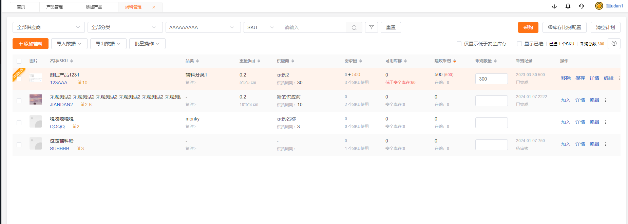Sort by 建议采购 column arrows
The width and height of the screenshot is (628, 224).
pyautogui.click(x=455, y=61)
